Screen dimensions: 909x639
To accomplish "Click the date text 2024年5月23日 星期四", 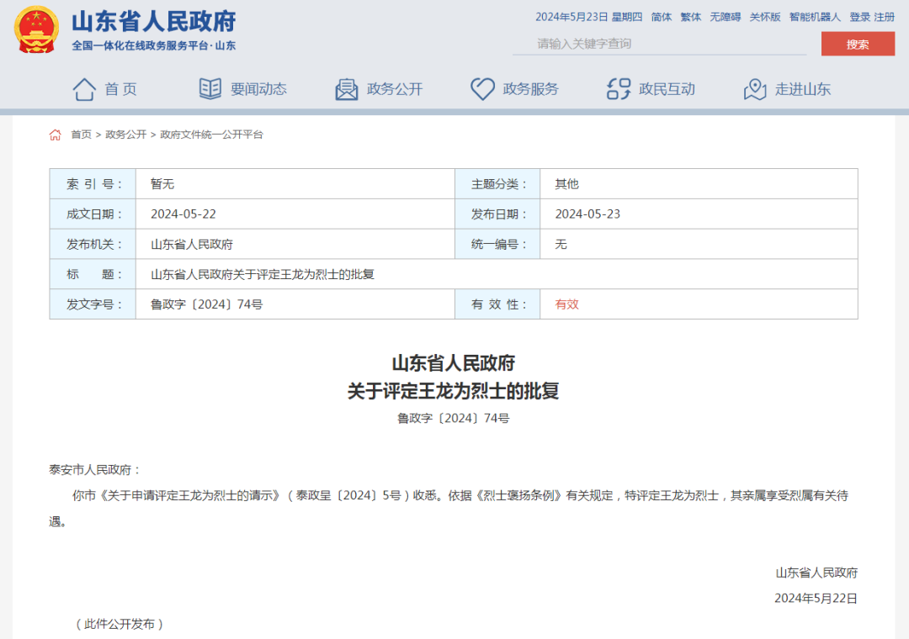I will pyautogui.click(x=588, y=17).
